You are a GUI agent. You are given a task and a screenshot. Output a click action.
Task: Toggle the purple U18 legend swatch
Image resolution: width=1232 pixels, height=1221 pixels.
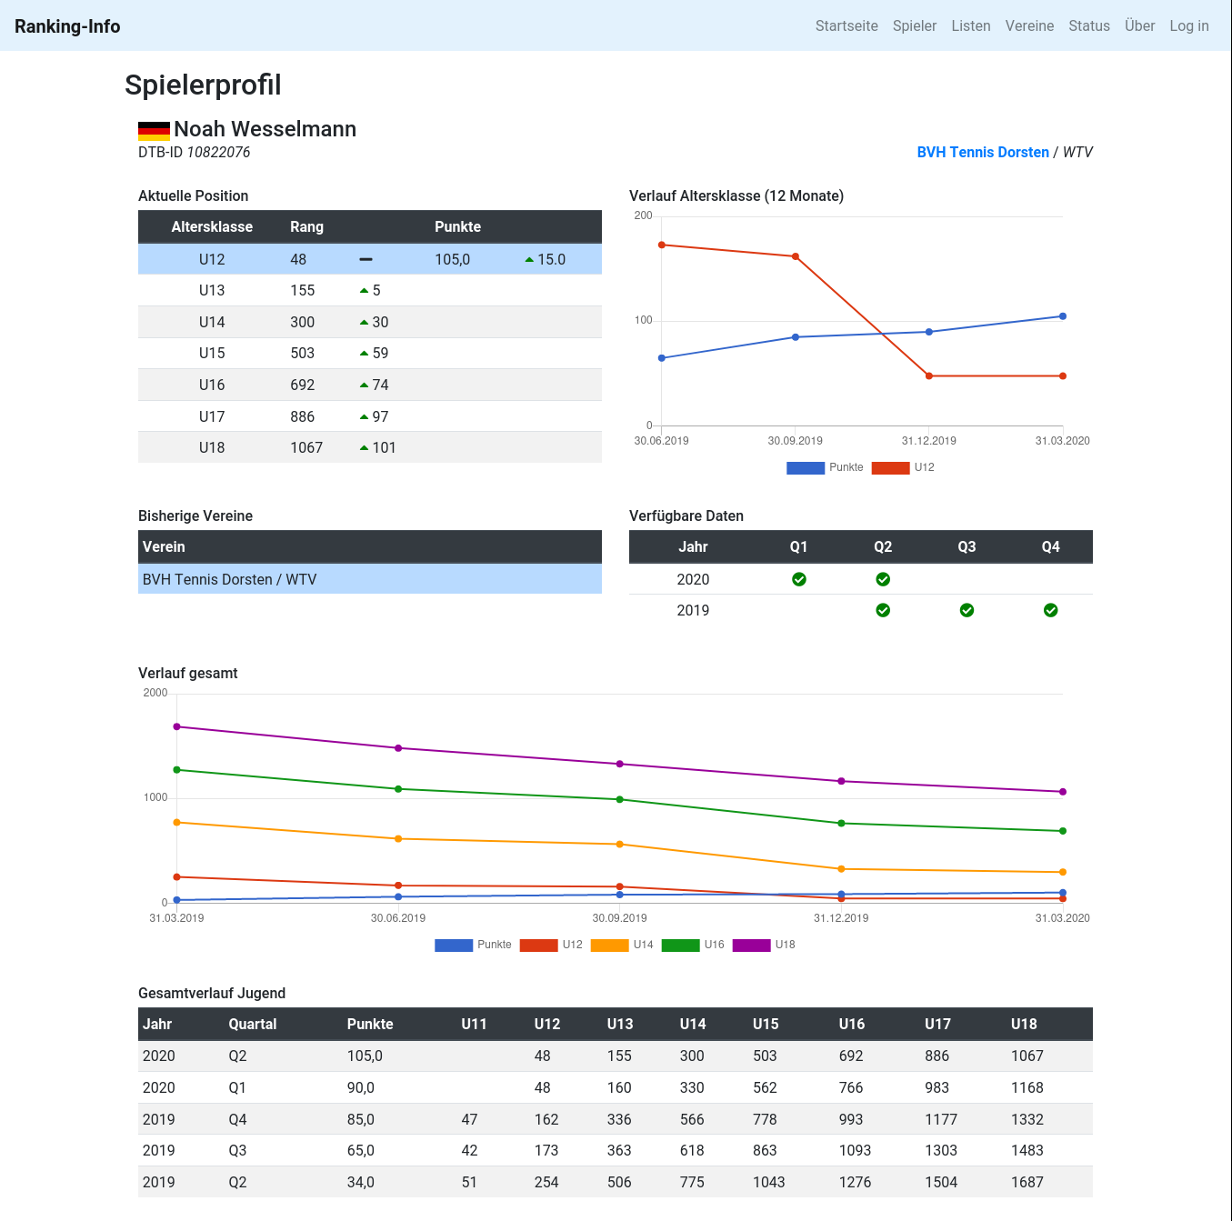[751, 946]
